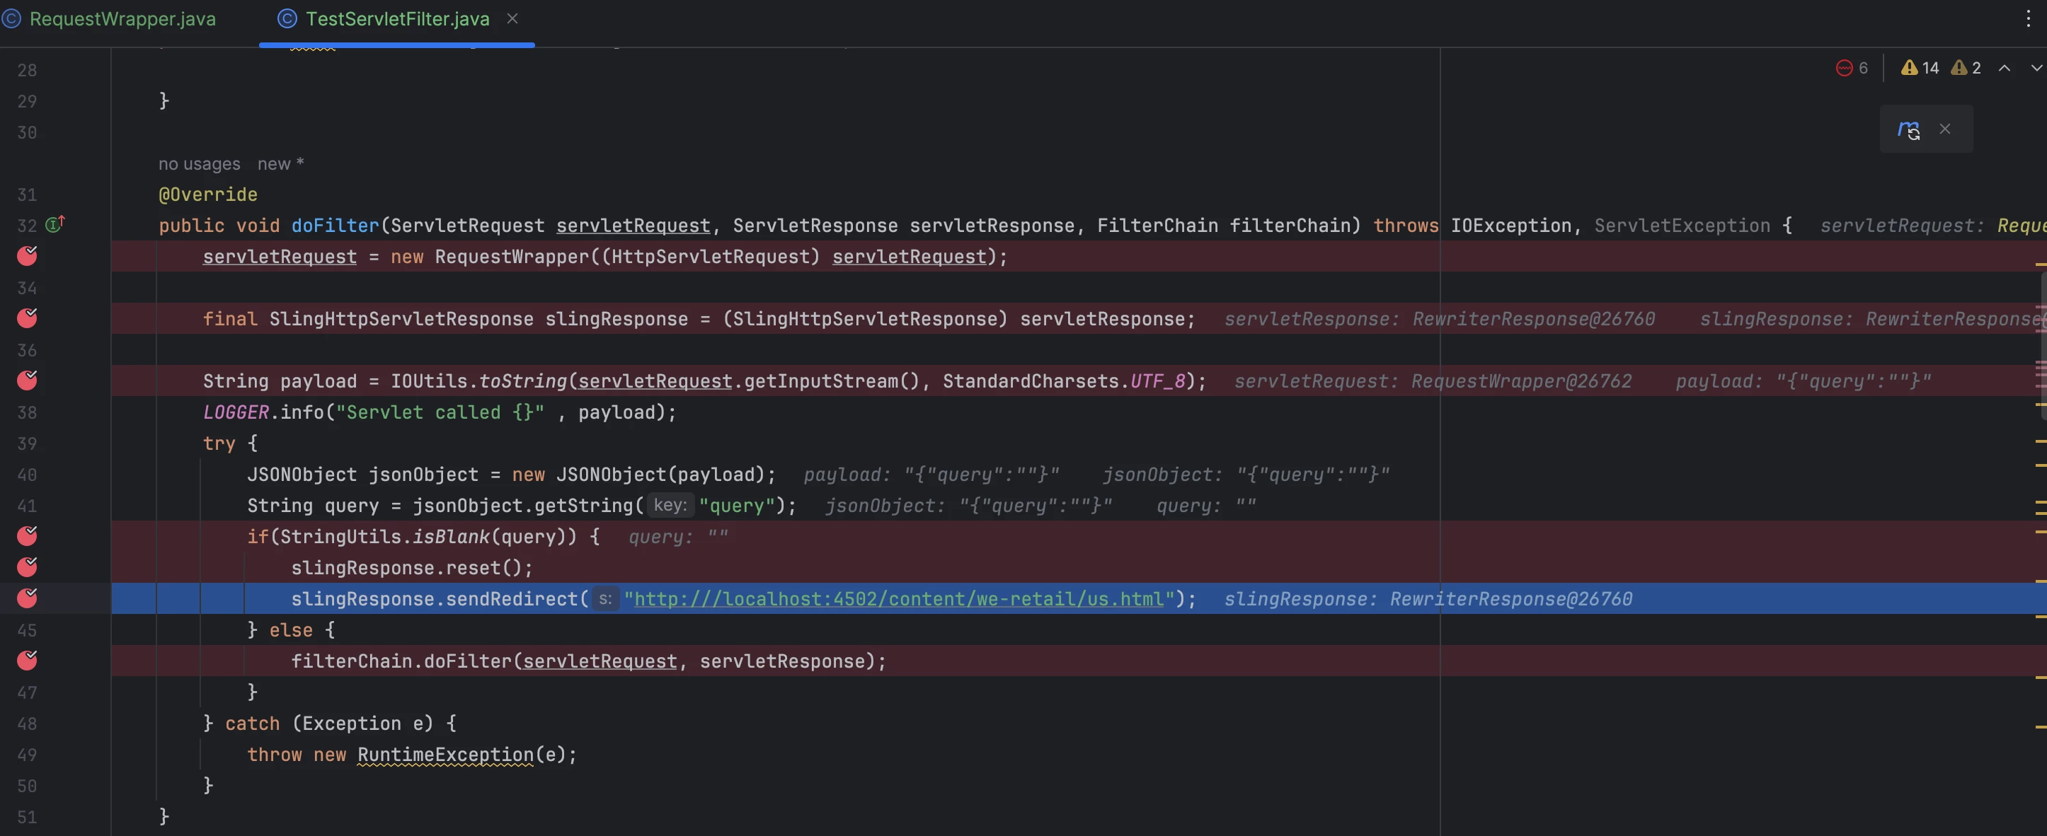Click the overriding method gutter icon on line 32

[x=55, y=225]
